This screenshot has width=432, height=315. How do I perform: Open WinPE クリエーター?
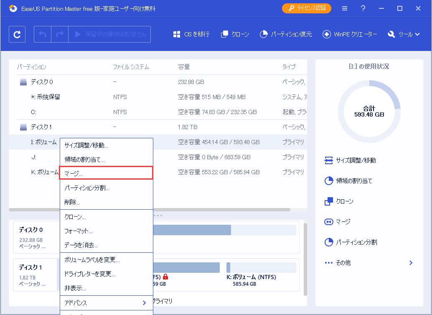[x=350, y=34]
